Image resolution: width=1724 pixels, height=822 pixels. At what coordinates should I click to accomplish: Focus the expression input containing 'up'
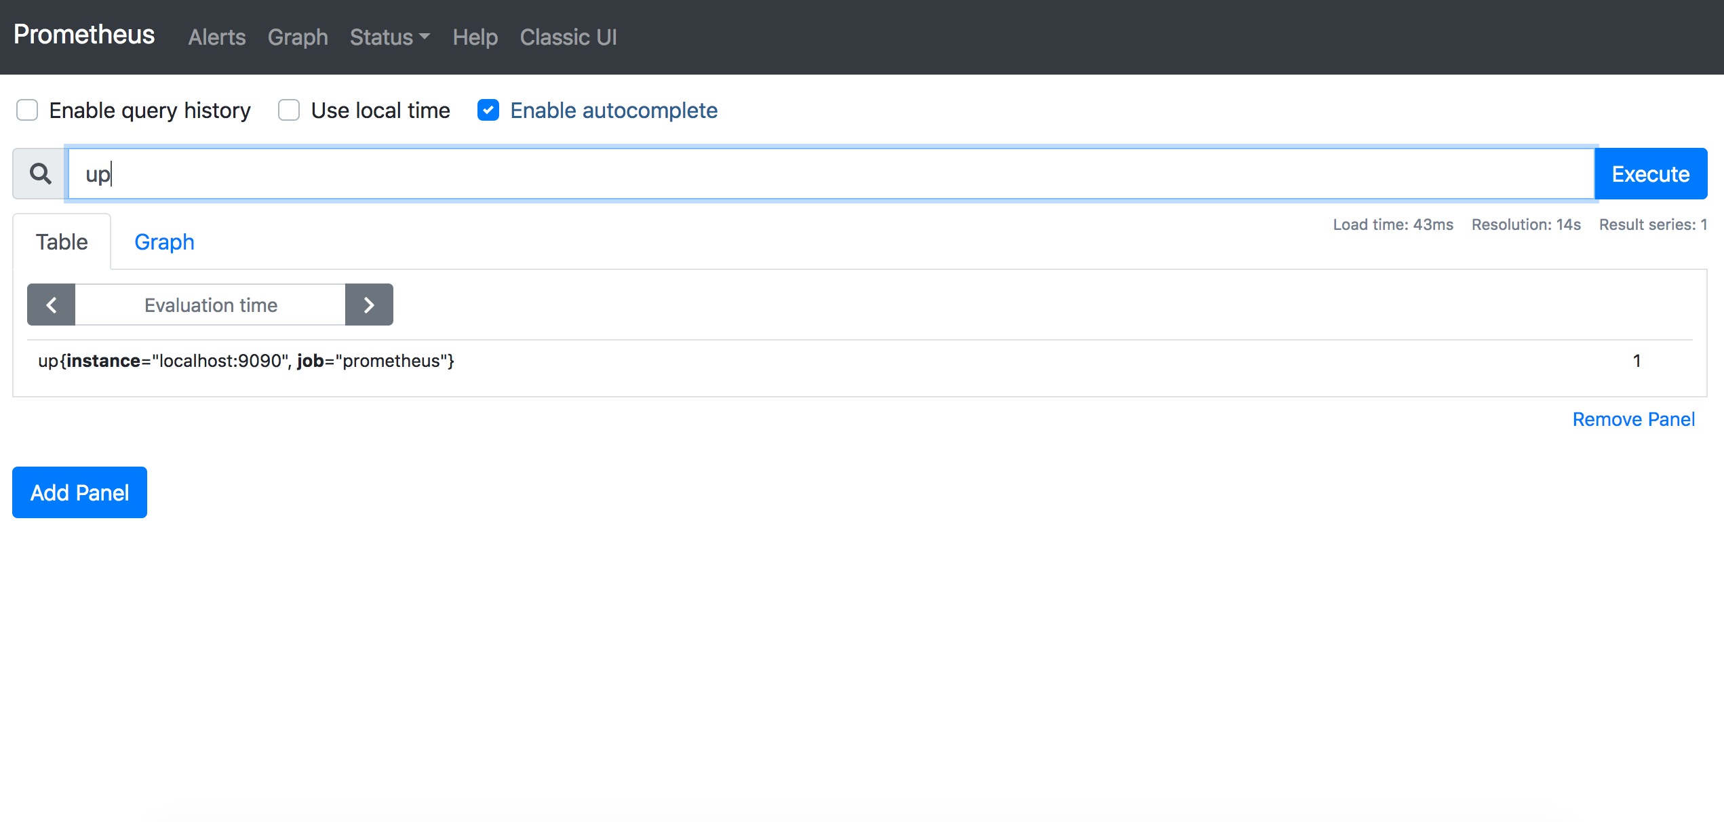(830, 174)
